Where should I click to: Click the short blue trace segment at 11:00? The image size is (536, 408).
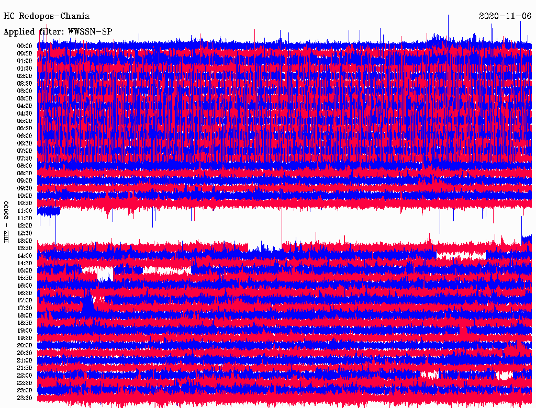pos(49,211)
